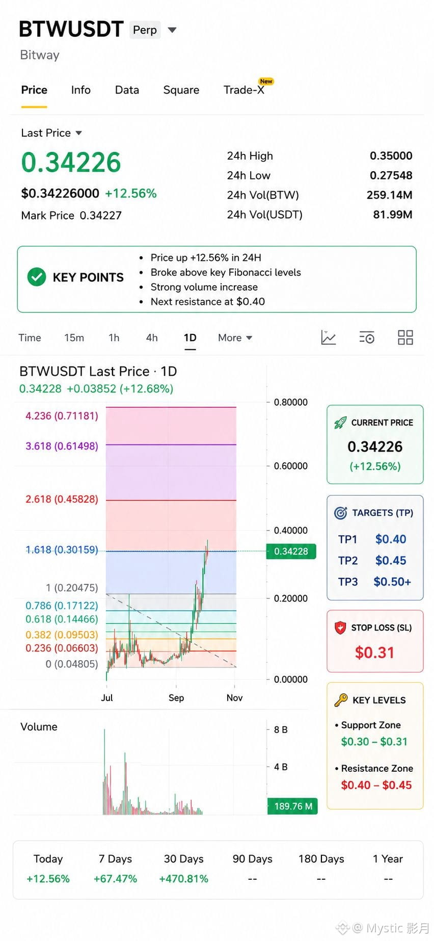434x941 pixels.
Task: Click the 24h Vol(USDT) value 81.99M
Action: (392, 215)
